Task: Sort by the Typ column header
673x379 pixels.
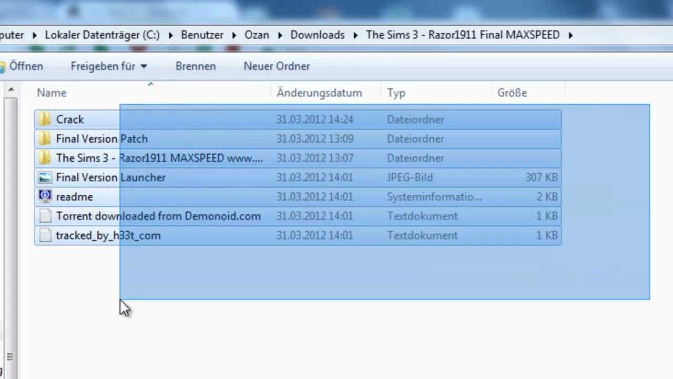Action: (396, 93)
